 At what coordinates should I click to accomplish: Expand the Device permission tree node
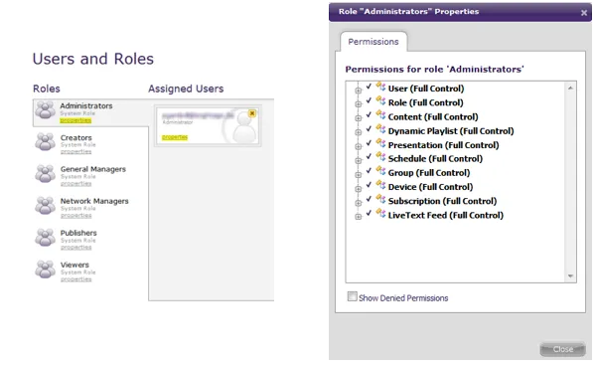[358, 189]
